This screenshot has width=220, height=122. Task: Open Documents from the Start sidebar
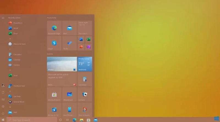coord(3,92)
